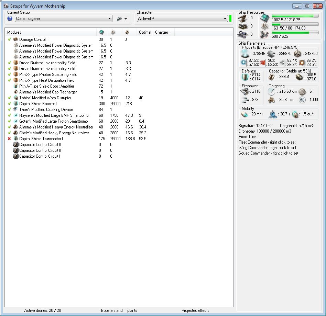
Task: Click the align time icon beside 30.7 s
Action: point(273,114)
